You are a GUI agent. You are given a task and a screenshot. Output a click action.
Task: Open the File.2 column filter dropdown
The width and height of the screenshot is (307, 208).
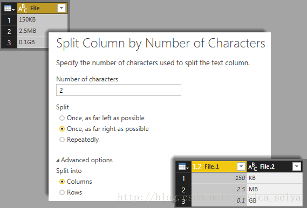297,167
